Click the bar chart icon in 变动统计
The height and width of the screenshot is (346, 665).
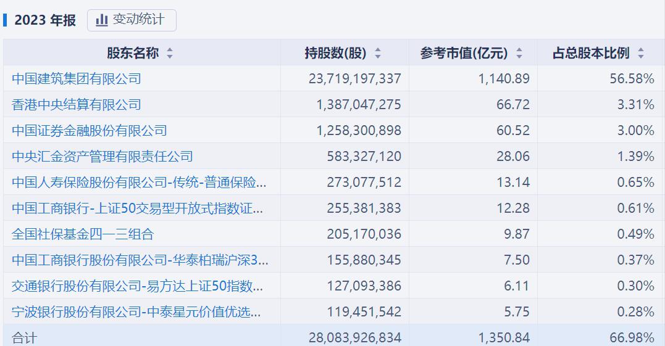tap(102, 20)
